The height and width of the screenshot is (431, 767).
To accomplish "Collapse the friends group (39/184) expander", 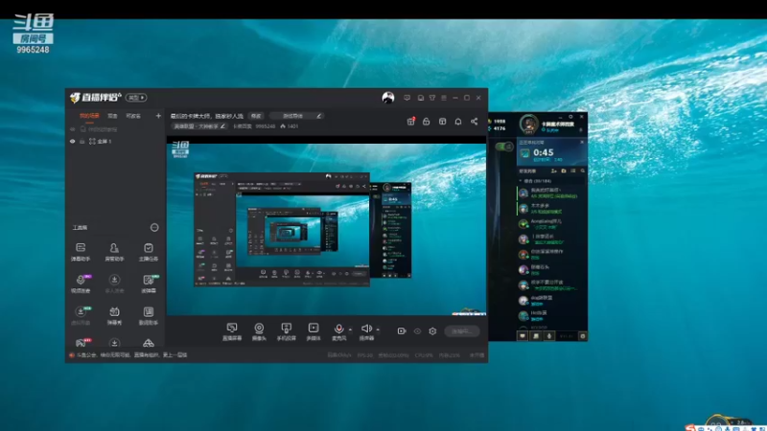I will coord(521,181).
